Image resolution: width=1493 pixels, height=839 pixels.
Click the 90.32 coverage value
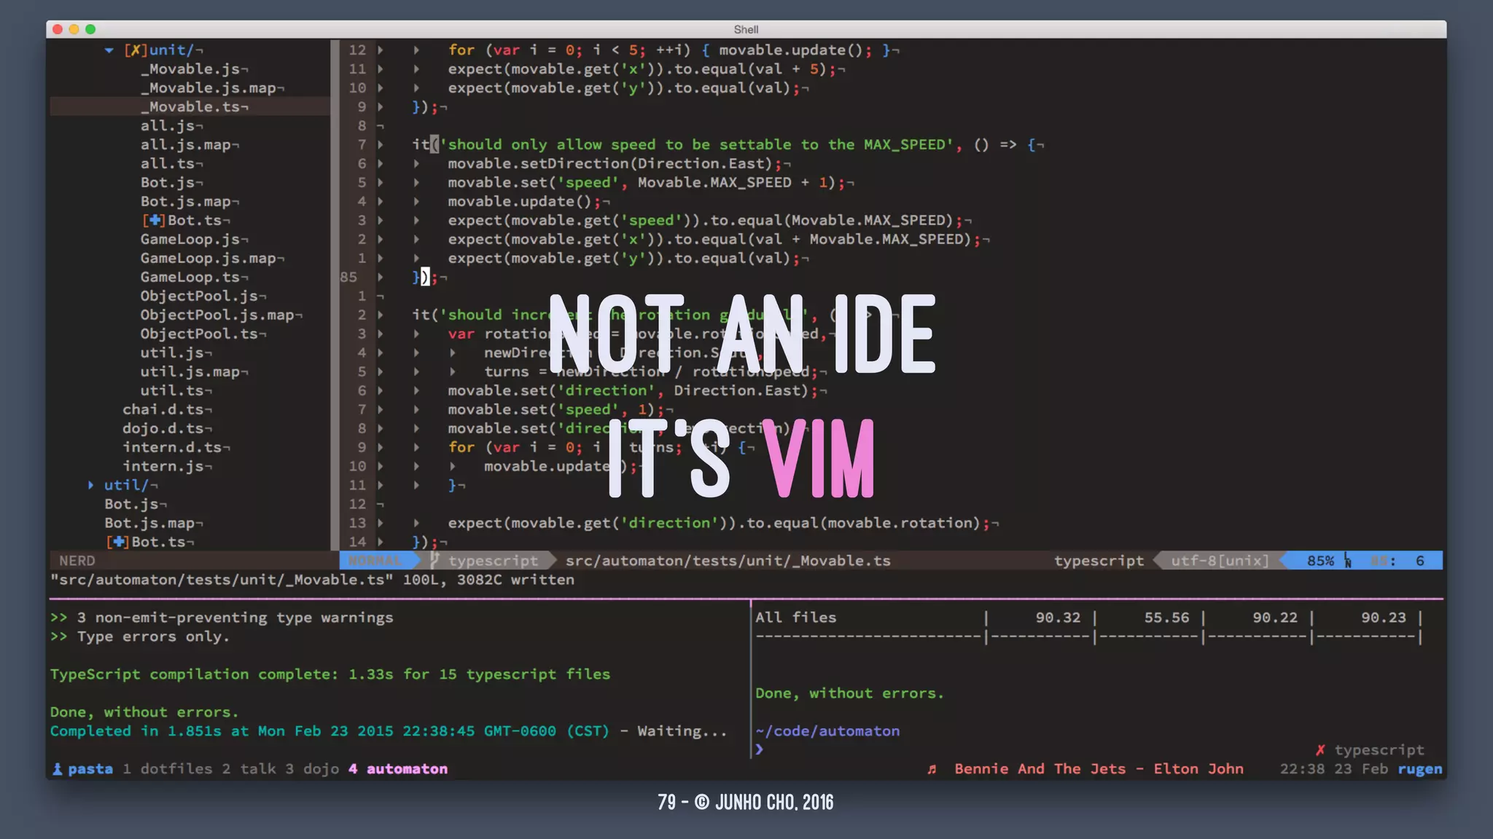(x=1058, y=618)
